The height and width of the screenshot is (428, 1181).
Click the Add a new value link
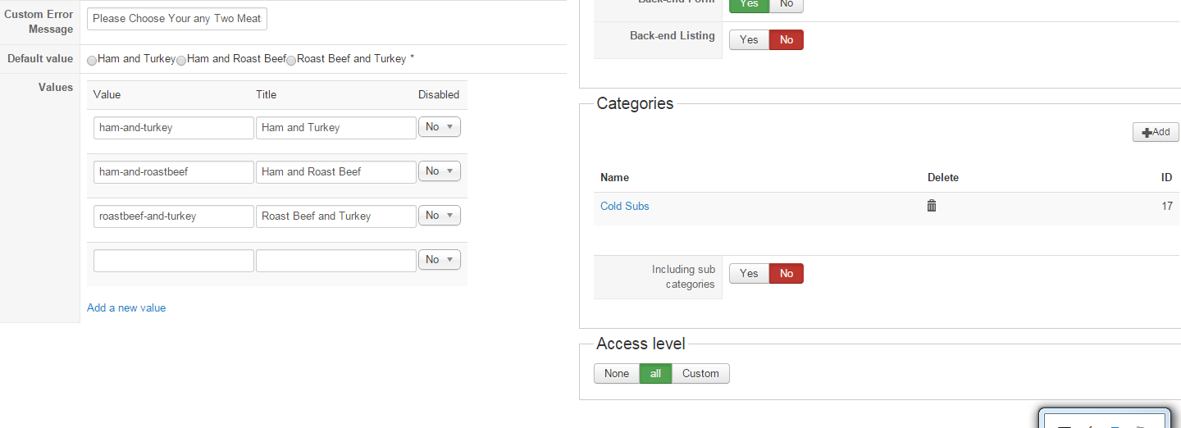click(x=126, y=308)
